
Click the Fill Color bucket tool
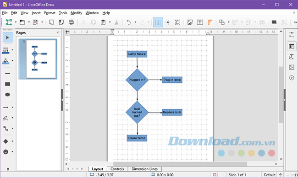pos(6,61)
